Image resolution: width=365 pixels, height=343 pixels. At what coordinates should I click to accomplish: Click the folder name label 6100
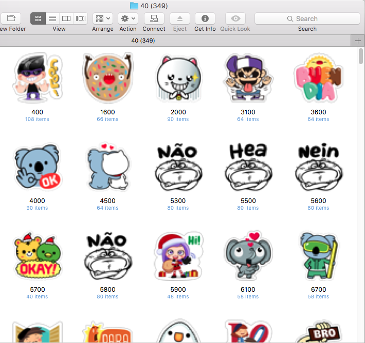click(248, 290)
